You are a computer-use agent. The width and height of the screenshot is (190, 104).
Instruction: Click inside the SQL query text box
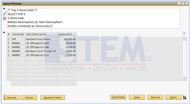(93, 18)
